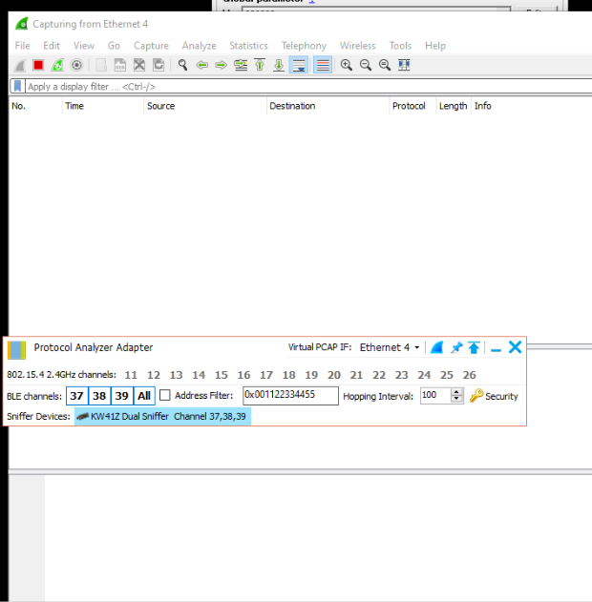Select 802.15.4 channel 11
The image size is (592, 602).
click(131, 375)
